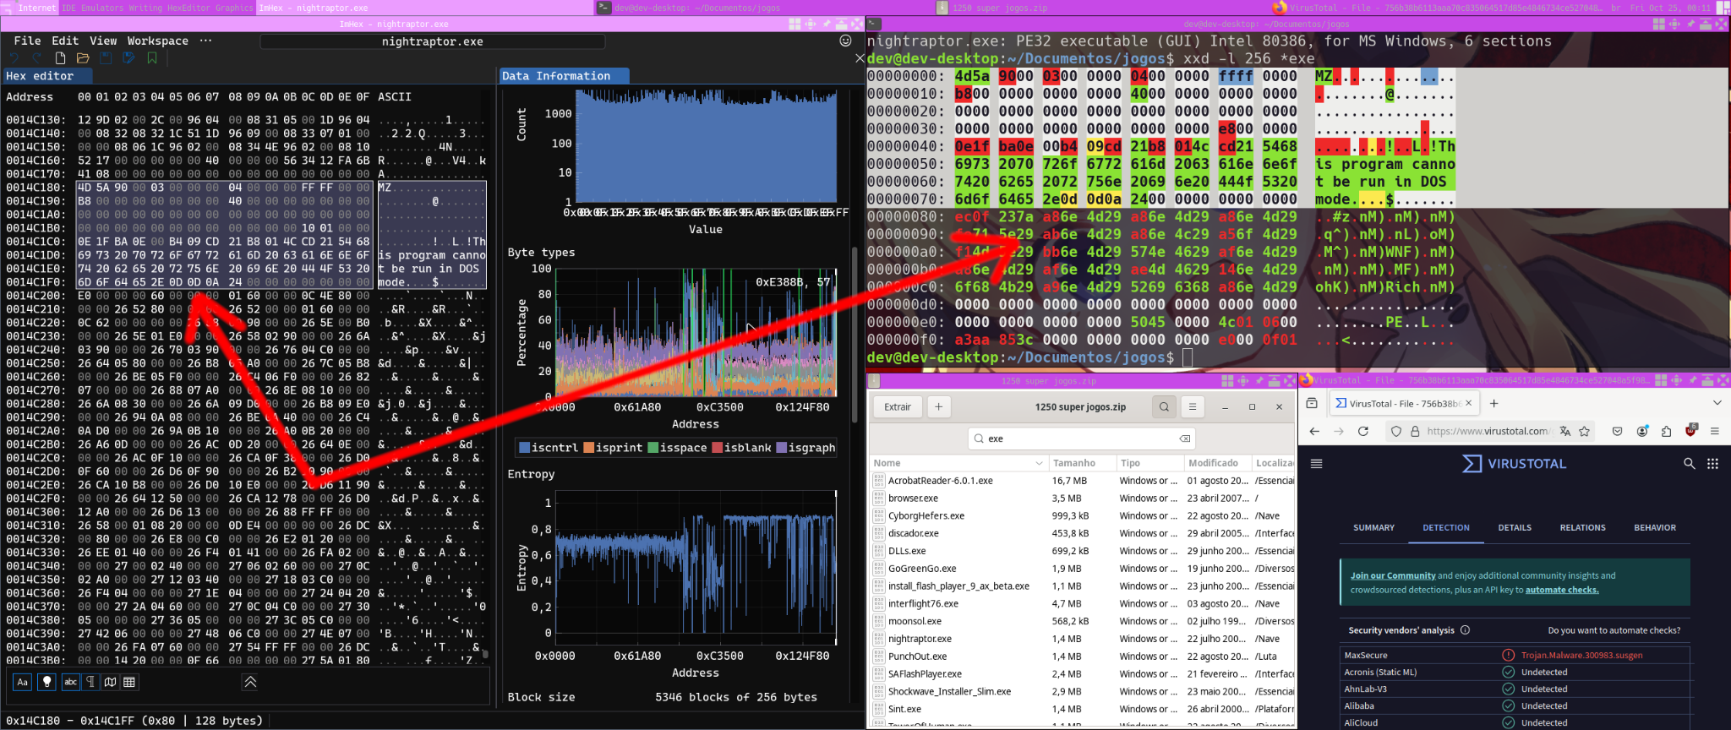Click Extrair button in archive manager
The image size is (1731, 730).
click(898, 406)
